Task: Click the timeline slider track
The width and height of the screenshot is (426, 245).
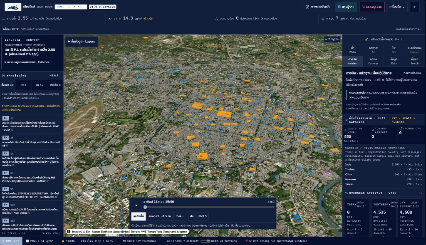Action: coord(209,207)
